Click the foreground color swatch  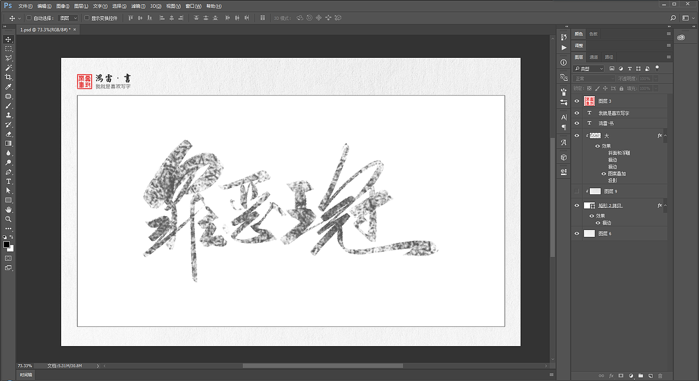tap(7, 245)
